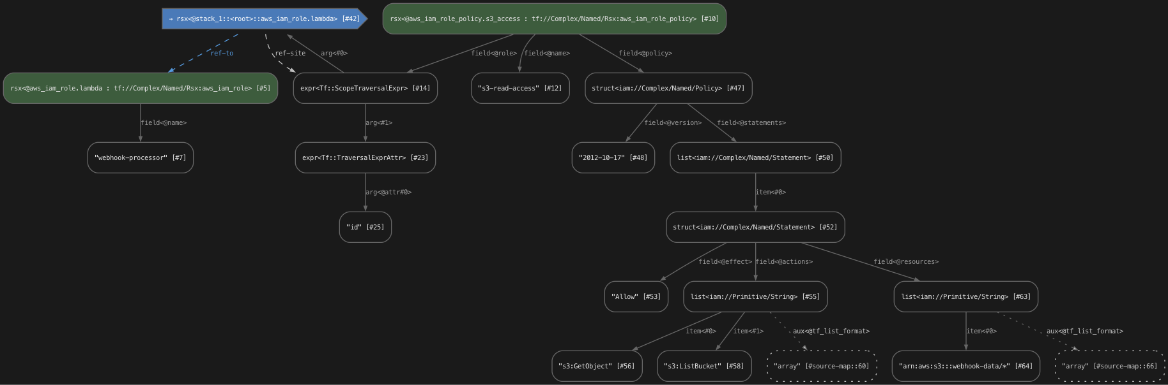Click the dotted "array" [#source-map::66] node

[1110, 366]
